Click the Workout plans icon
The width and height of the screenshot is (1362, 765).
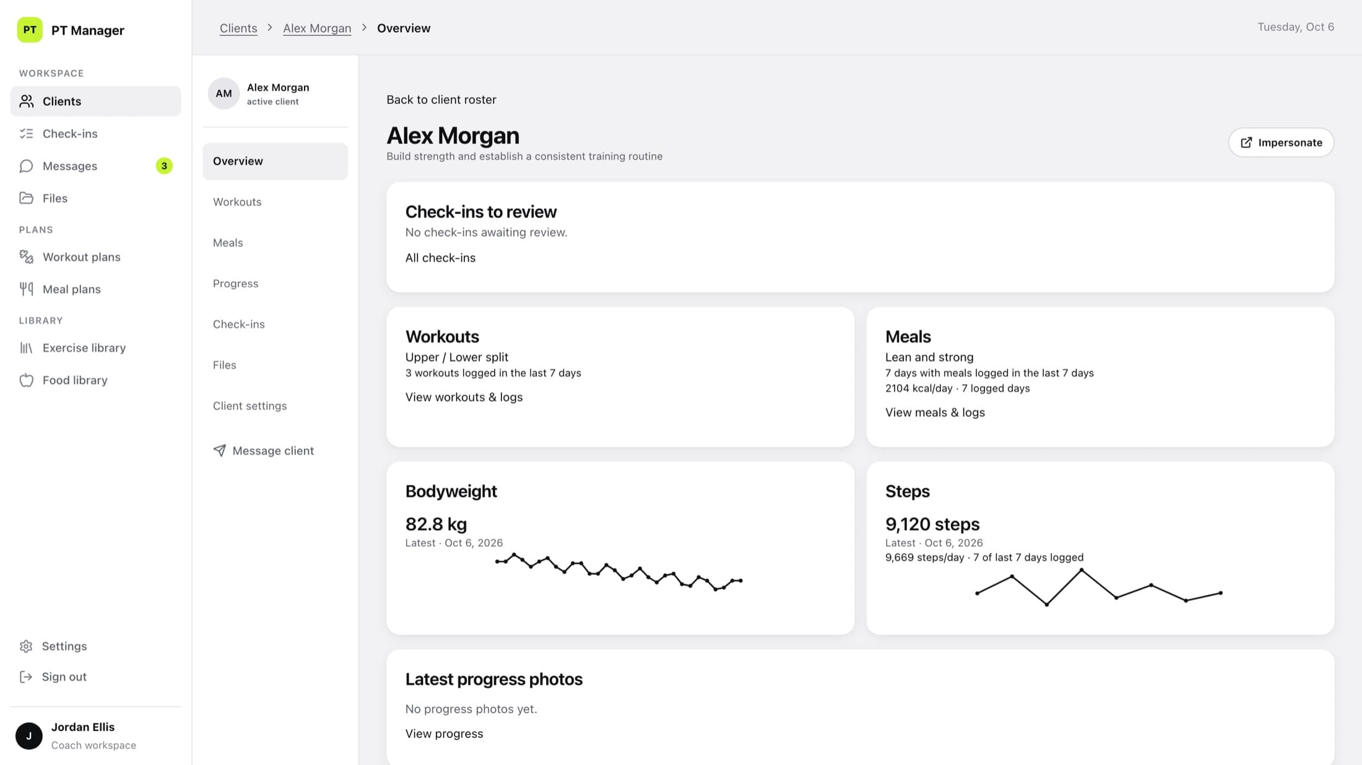tap(26, 257)
